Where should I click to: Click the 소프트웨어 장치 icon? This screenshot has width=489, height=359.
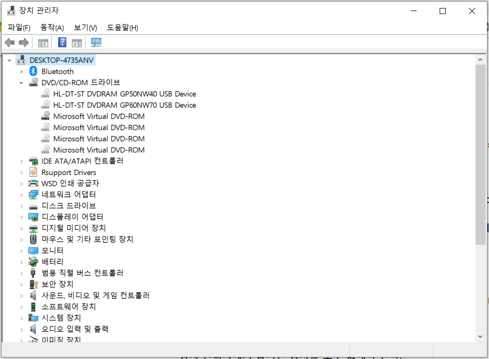point(33,307)
